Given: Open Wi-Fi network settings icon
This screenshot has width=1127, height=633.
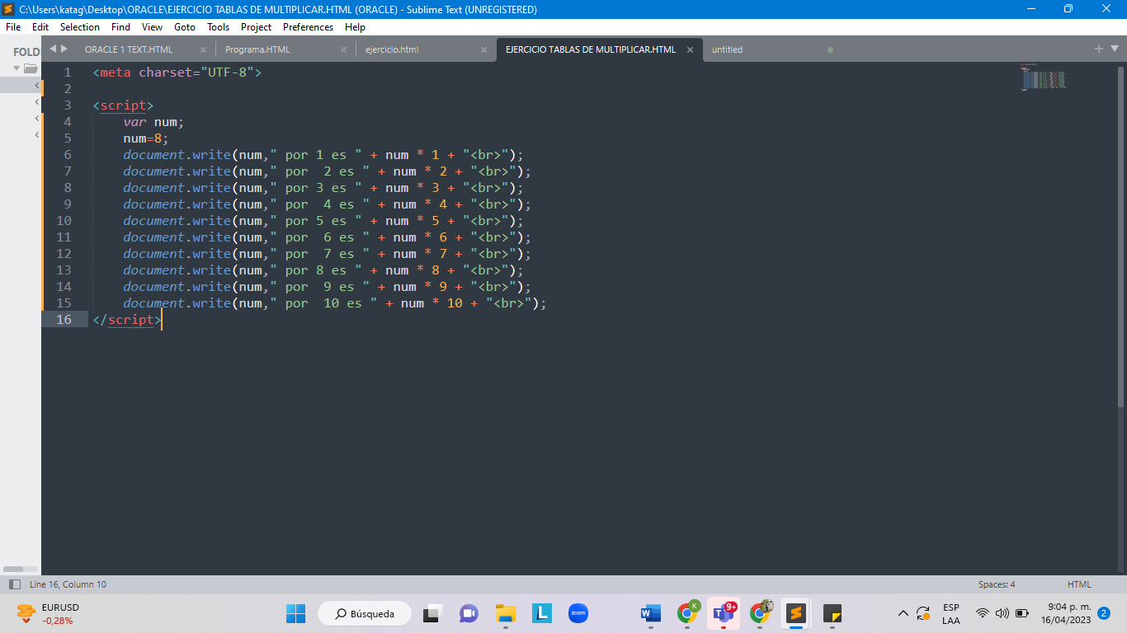Looking at the screenshot, I should point(982,614).
